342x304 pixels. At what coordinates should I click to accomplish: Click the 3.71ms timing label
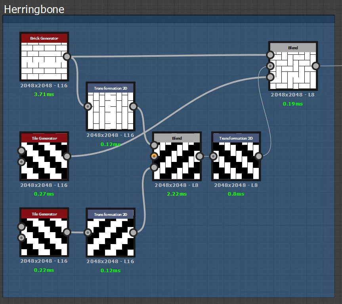[44, 94]
